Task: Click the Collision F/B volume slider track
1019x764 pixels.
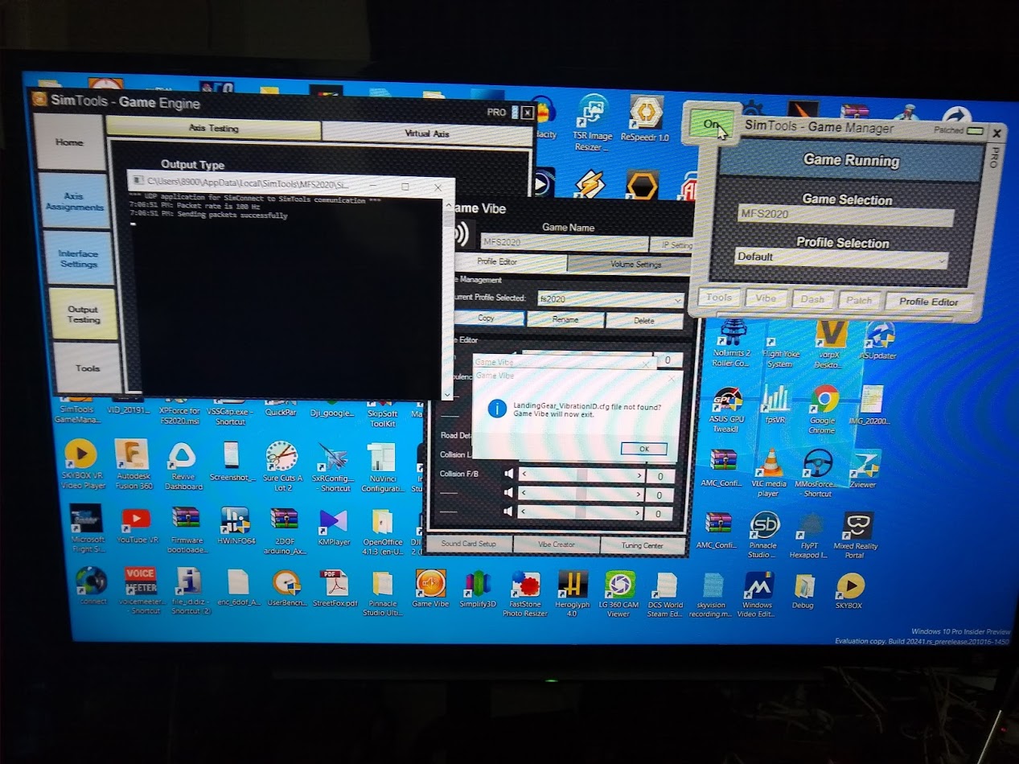Action: coord(582,475)
